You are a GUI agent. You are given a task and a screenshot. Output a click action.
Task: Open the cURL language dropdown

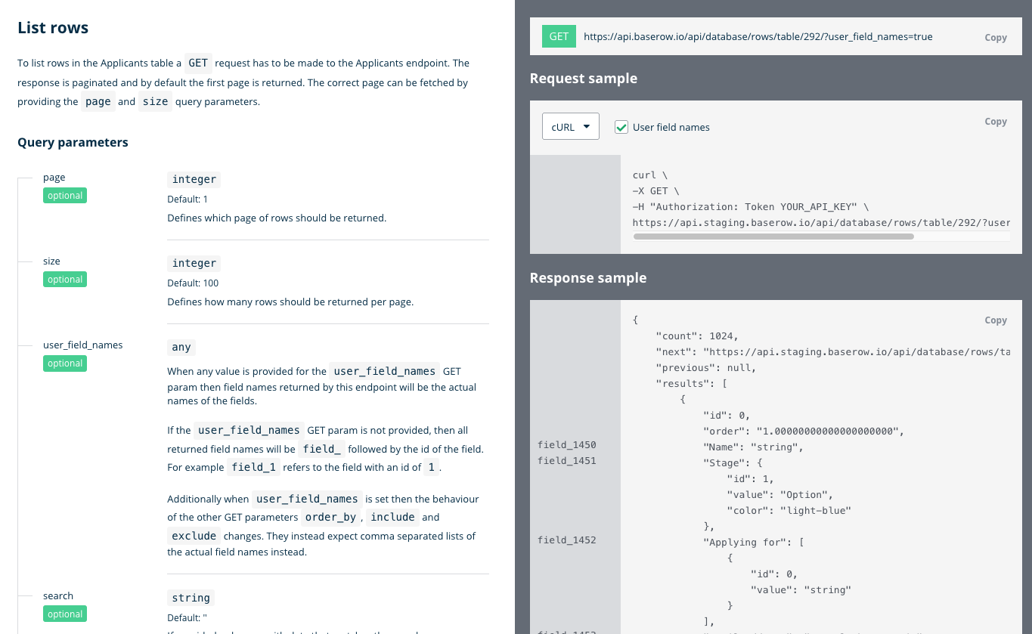pos(570,127)
